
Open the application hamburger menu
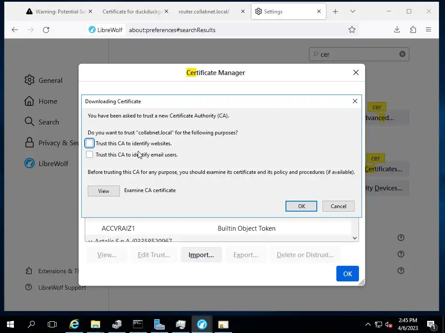pyautogui.click(x=428, y=29)
